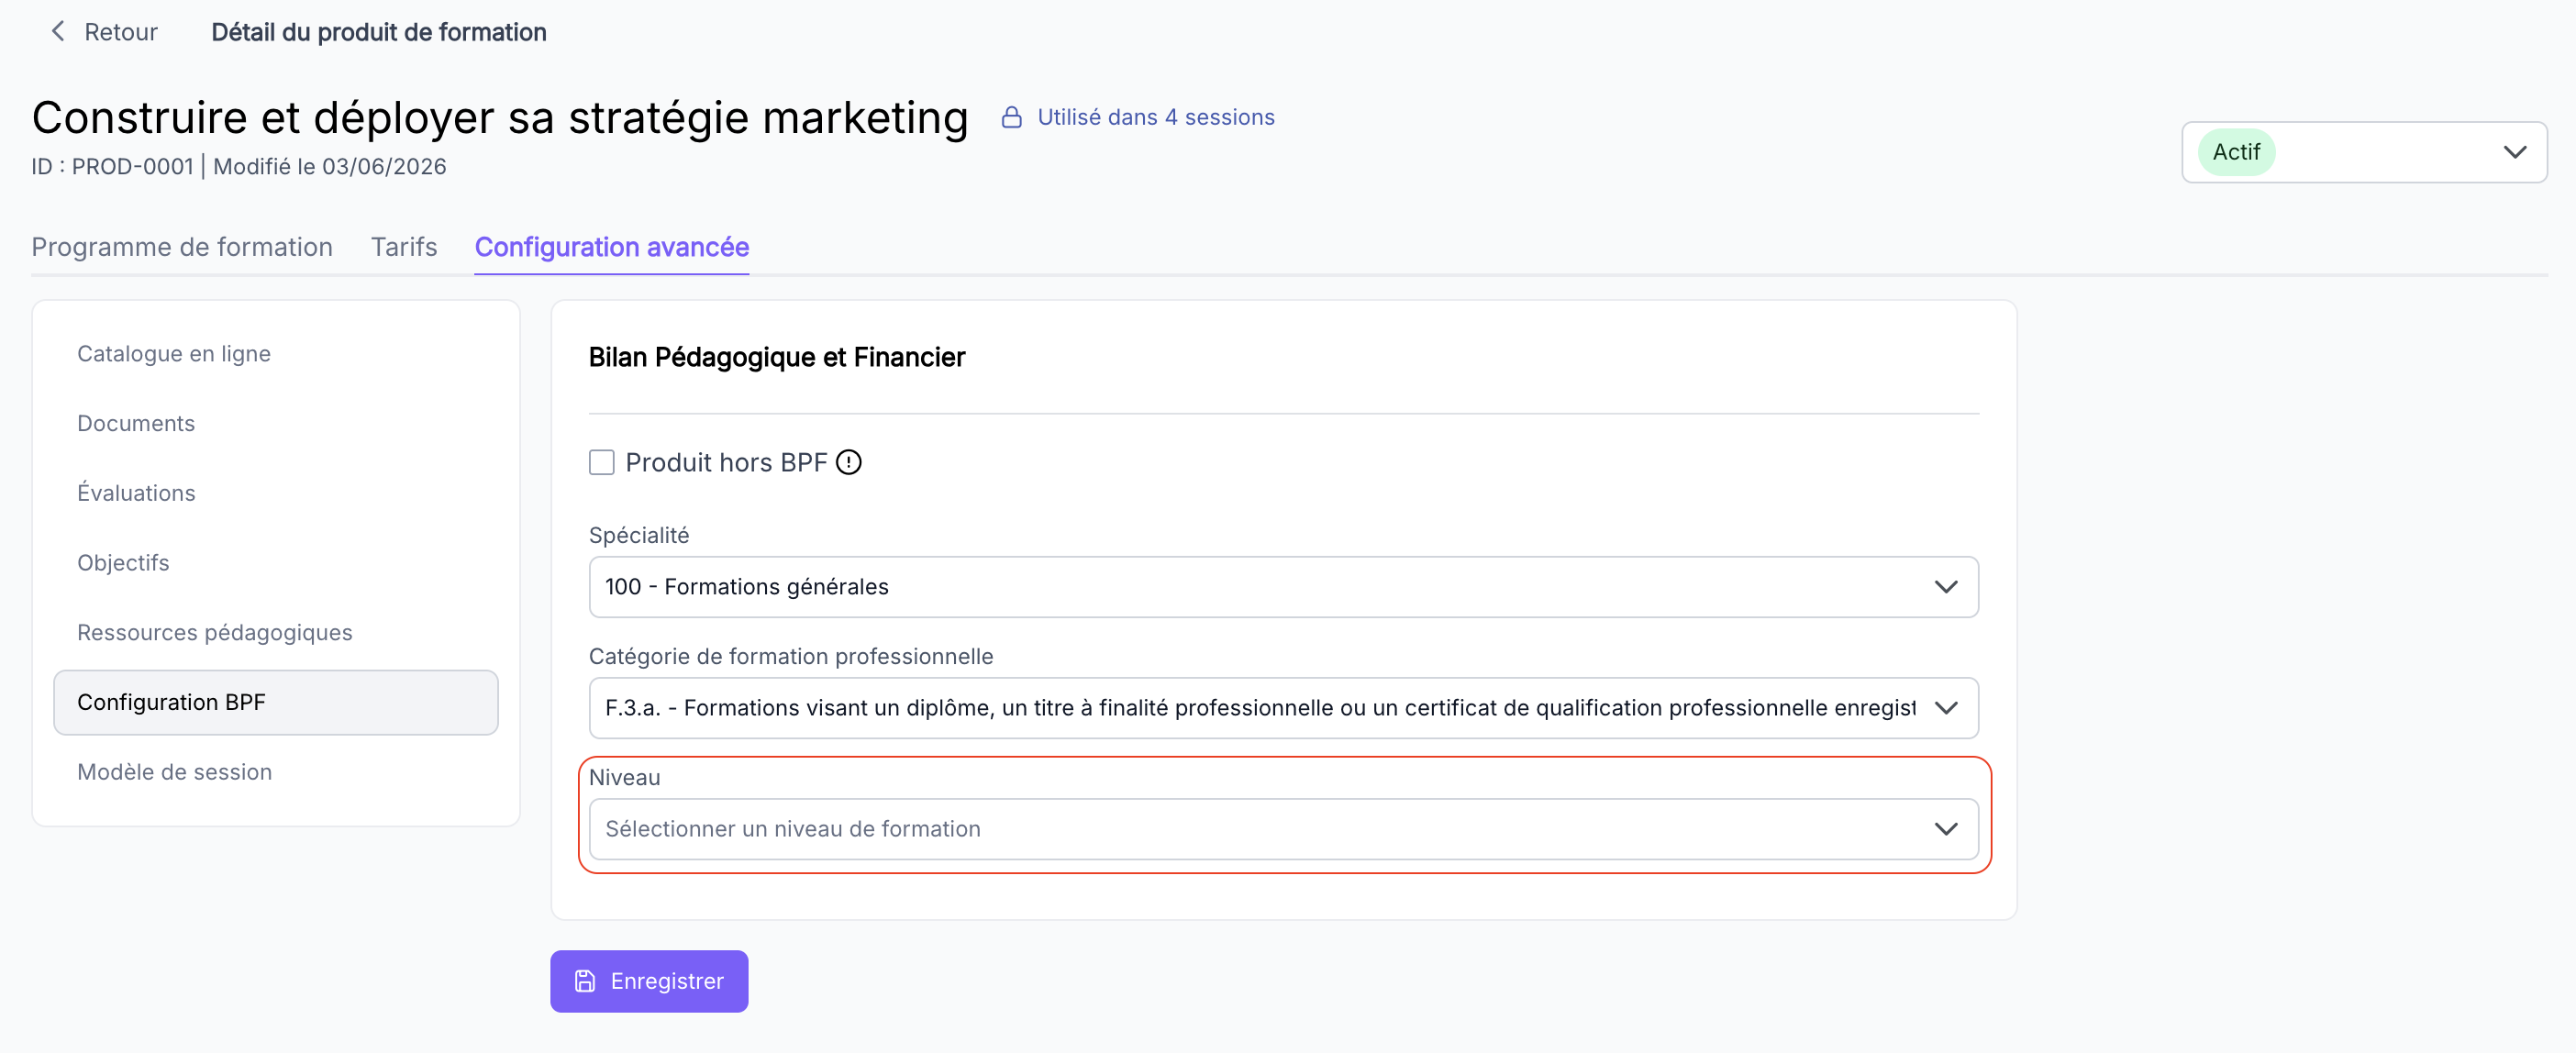Screen dimensions: 2576x1053
Task: Click the chevron on the Niveau field
Action: click(1945, 829)
